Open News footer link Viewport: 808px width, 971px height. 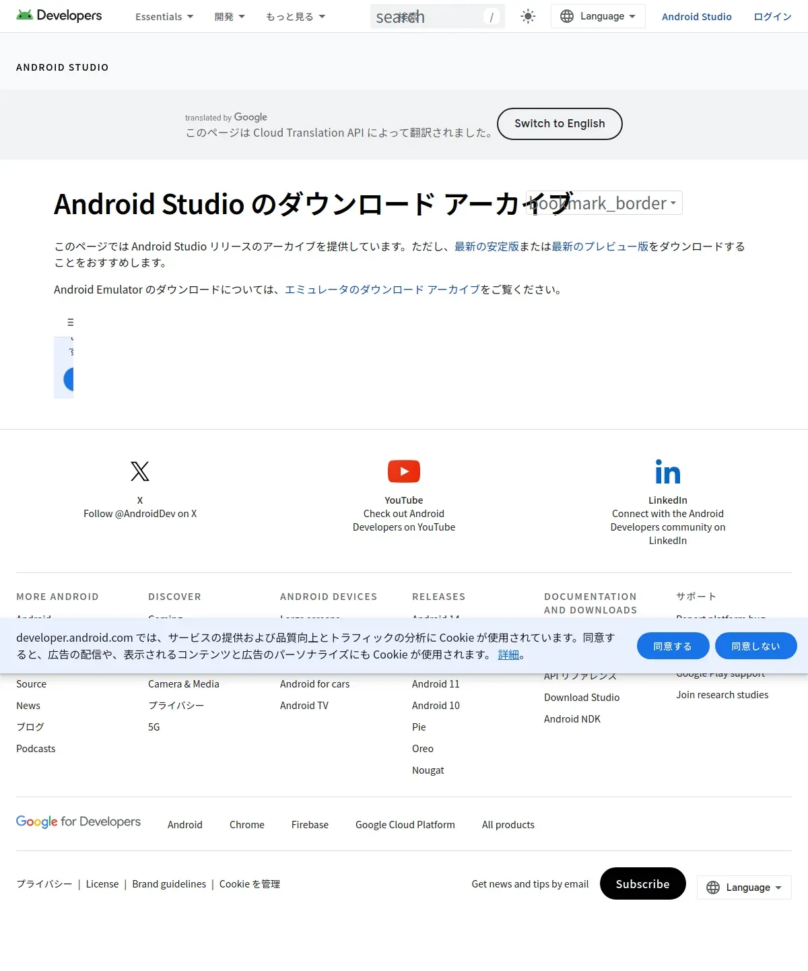tap(28, 706)
